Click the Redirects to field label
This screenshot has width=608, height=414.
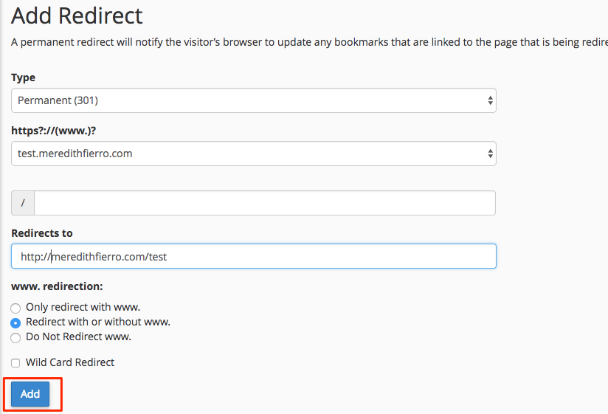coord(42,233)
